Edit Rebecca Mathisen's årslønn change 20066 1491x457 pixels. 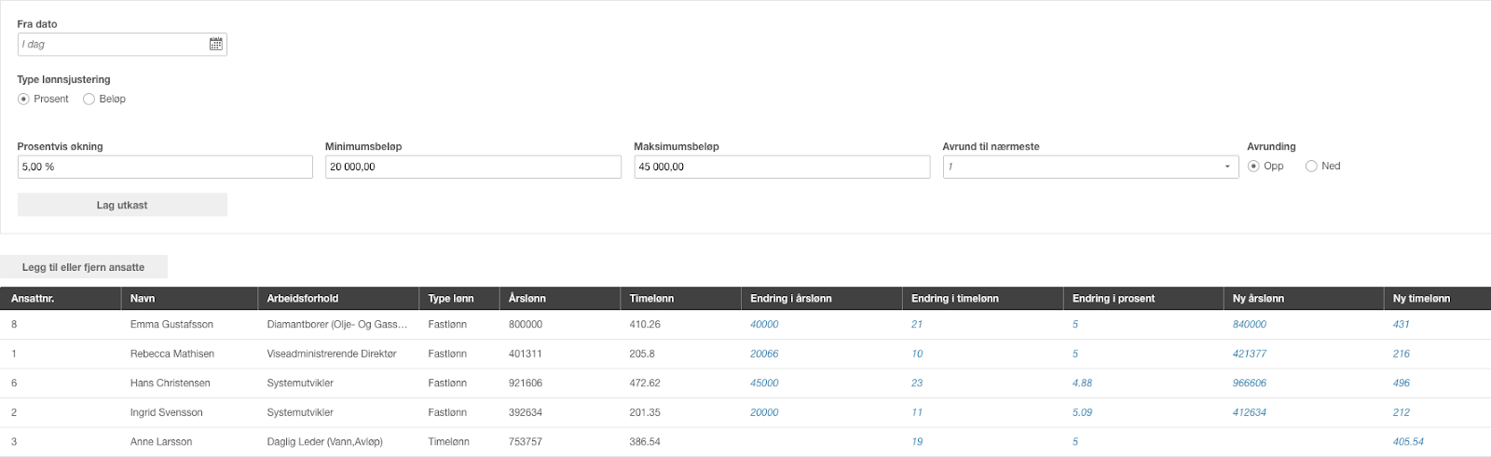coord(764,354)
